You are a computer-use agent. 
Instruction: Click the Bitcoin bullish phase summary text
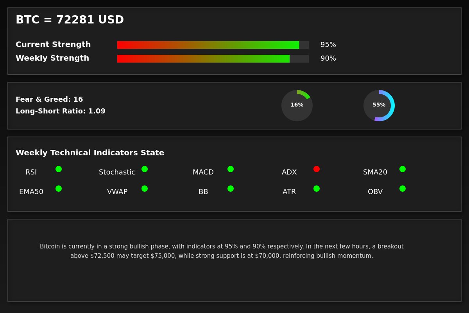(x=222, y=251)
